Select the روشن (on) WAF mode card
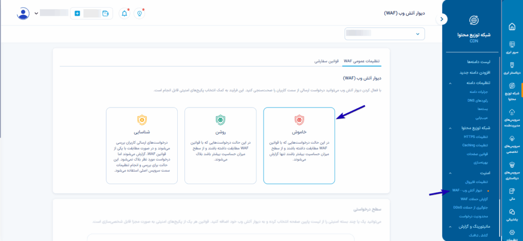 (x=221, y=145)
